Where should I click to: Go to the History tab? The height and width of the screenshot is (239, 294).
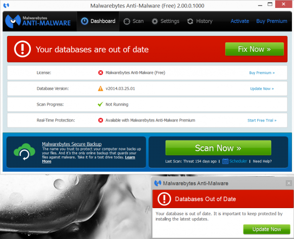[200, 21]
